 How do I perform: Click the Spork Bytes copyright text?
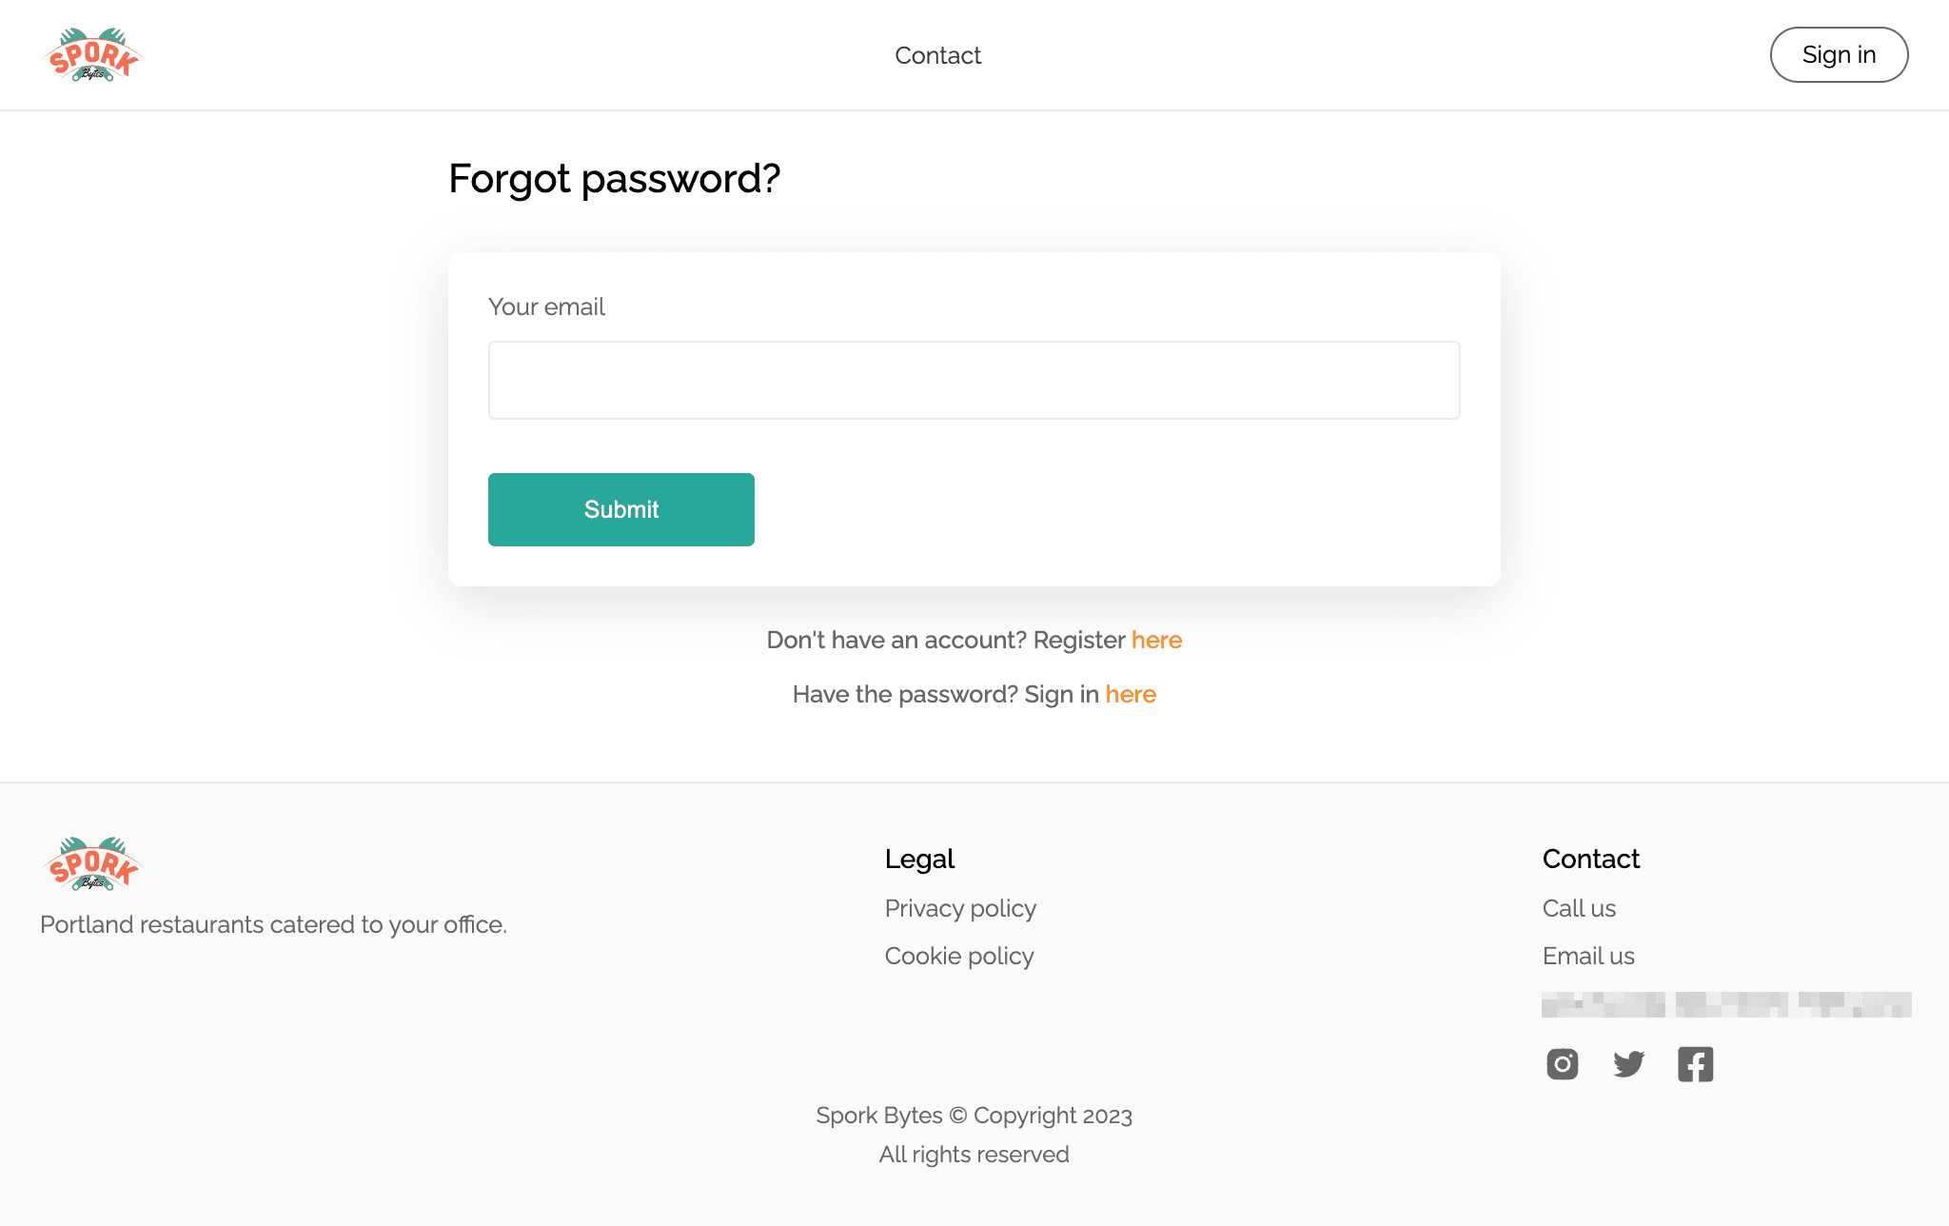pos(974,1115)
